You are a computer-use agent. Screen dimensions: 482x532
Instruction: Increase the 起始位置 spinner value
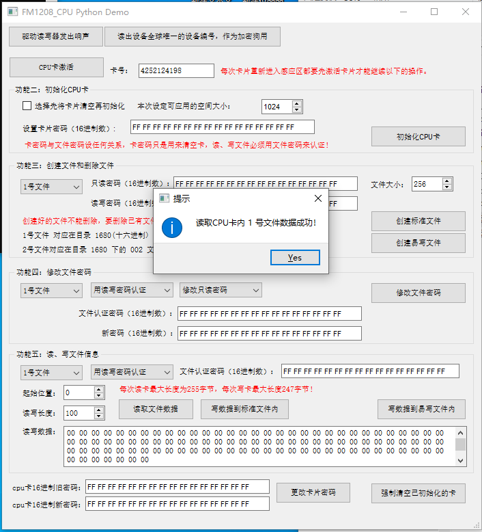coord(99,389)
